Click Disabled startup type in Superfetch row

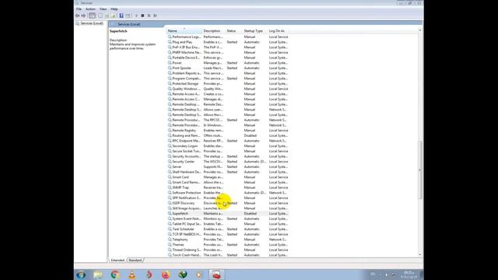coord(251,214)
